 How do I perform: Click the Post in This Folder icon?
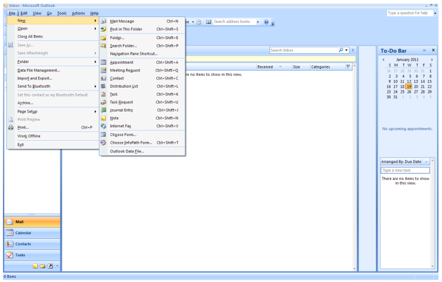103,29
